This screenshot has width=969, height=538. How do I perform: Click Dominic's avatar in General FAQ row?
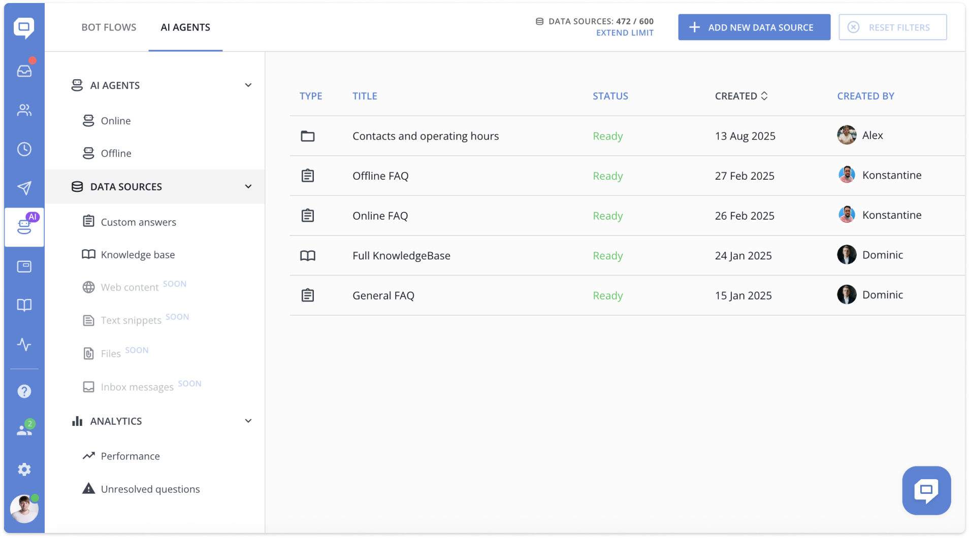(846, 294)
